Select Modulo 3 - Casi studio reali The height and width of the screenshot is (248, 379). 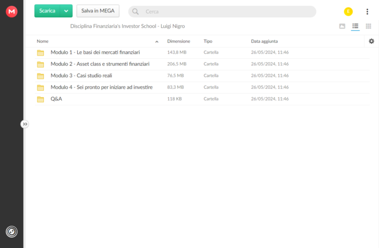click(81, 76)
